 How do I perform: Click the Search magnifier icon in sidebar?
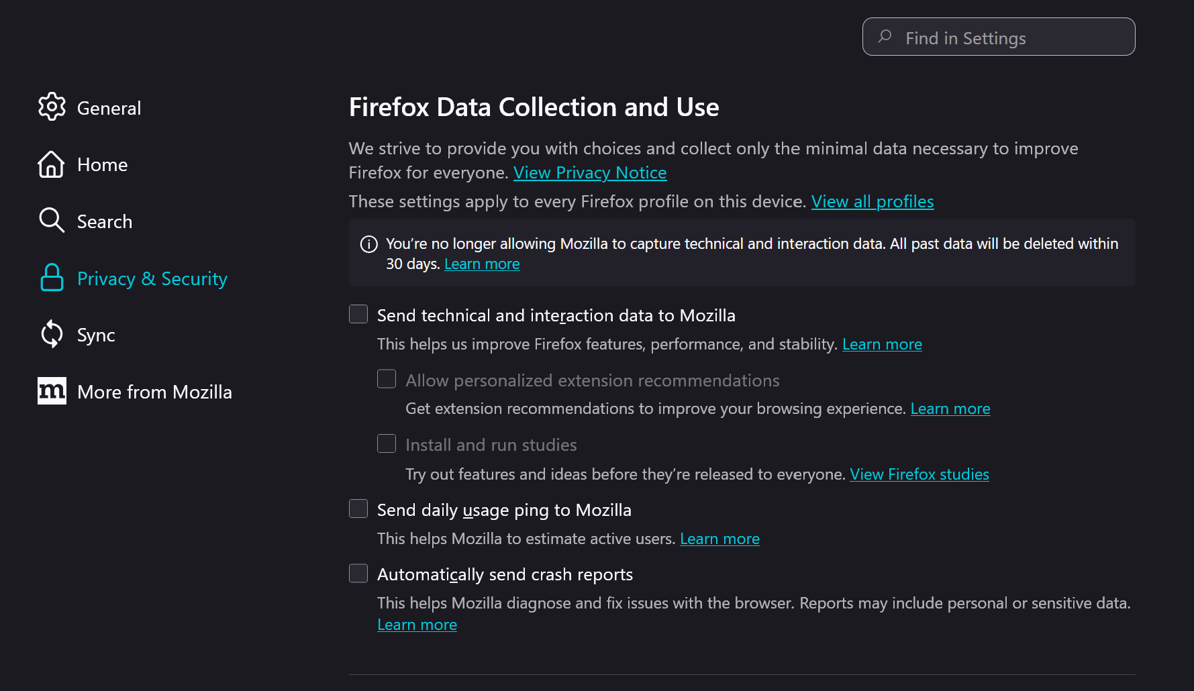click(x=51, y=220)
